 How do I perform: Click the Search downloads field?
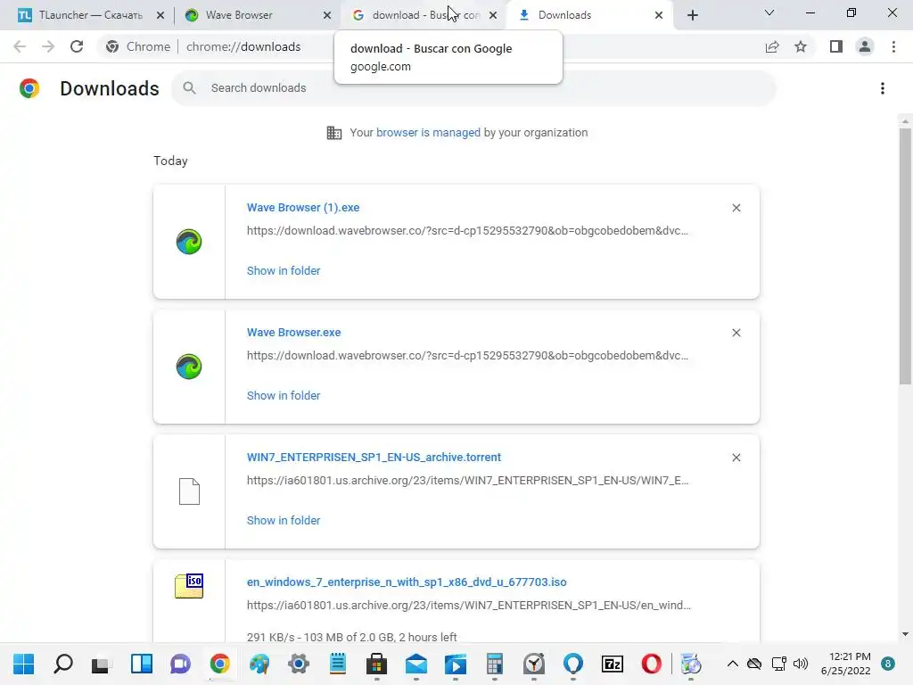click(x=473, y=88)
